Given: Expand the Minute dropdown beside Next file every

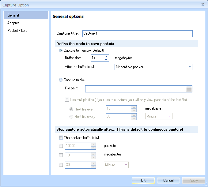Looking at the screenshot, I should point(159,116).
